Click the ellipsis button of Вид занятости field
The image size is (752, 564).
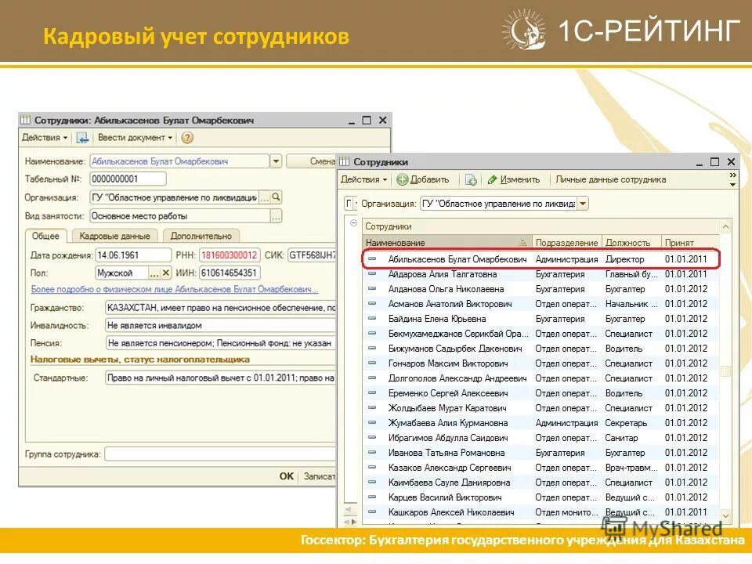pos(276,216)
